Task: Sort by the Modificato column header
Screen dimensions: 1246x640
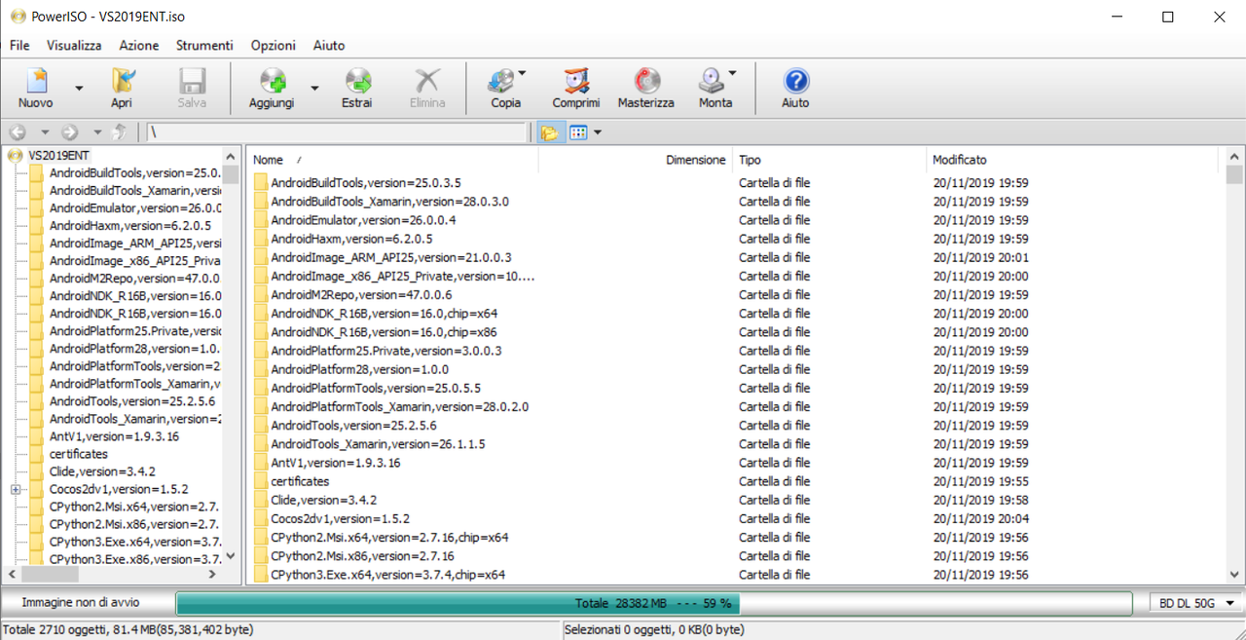Action: coord(960,160)
